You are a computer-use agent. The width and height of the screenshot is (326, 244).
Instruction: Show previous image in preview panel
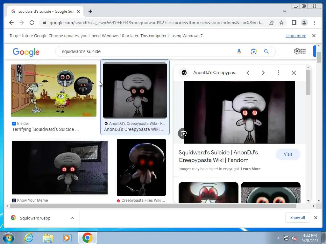click(248, 73)
